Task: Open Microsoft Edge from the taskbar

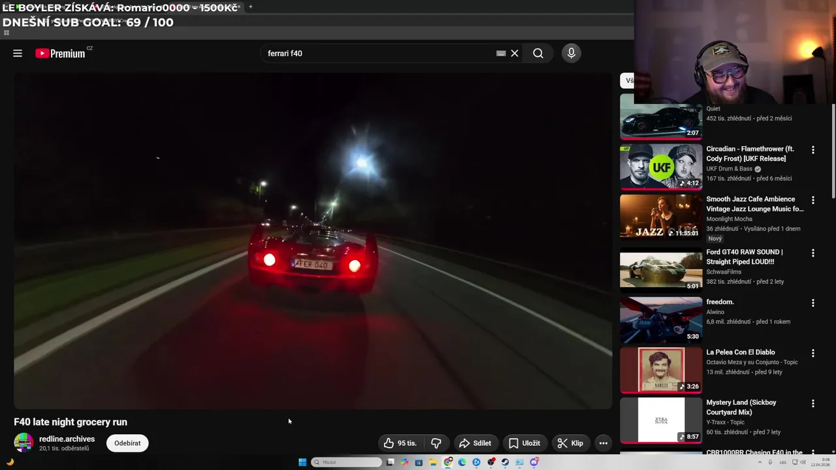Action: (x=462, y=462)
